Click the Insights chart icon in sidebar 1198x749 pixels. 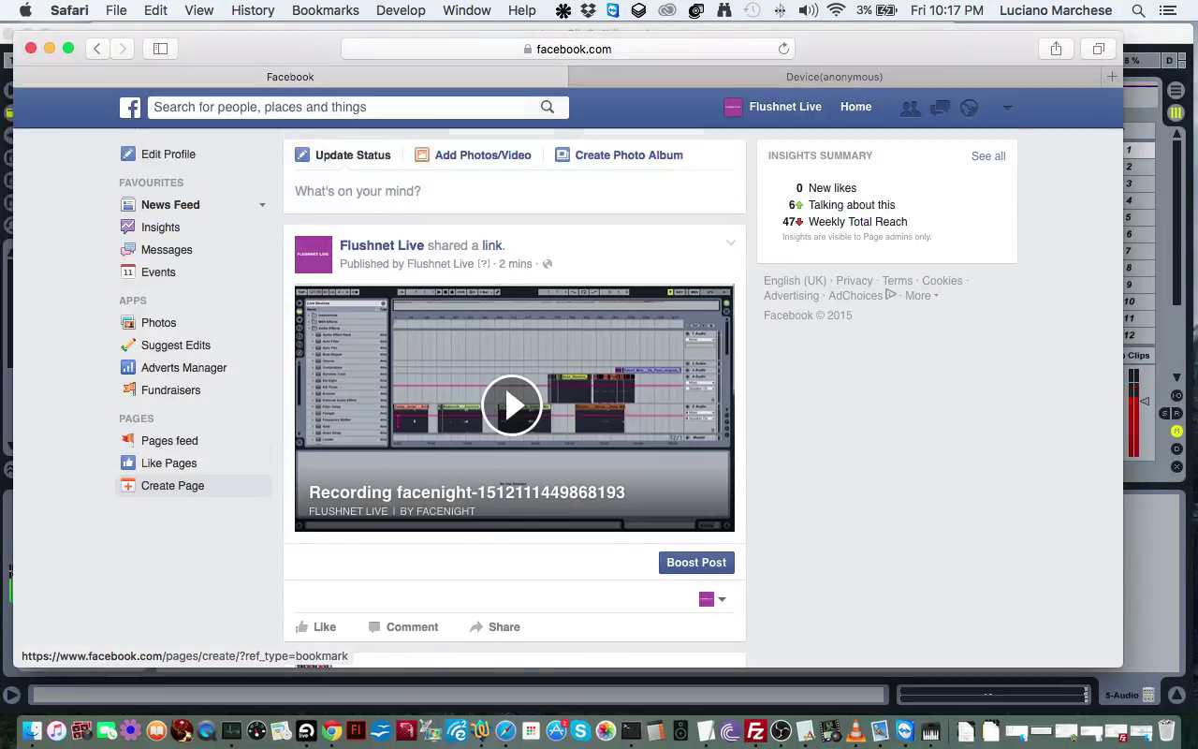(x=127, y=227)
